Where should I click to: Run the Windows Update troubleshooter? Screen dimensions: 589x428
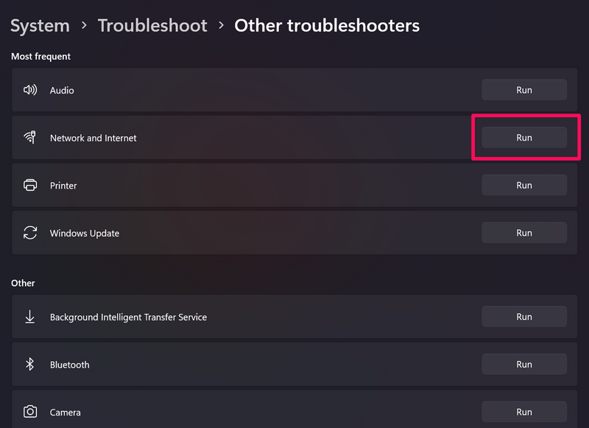tap(524, 232)
